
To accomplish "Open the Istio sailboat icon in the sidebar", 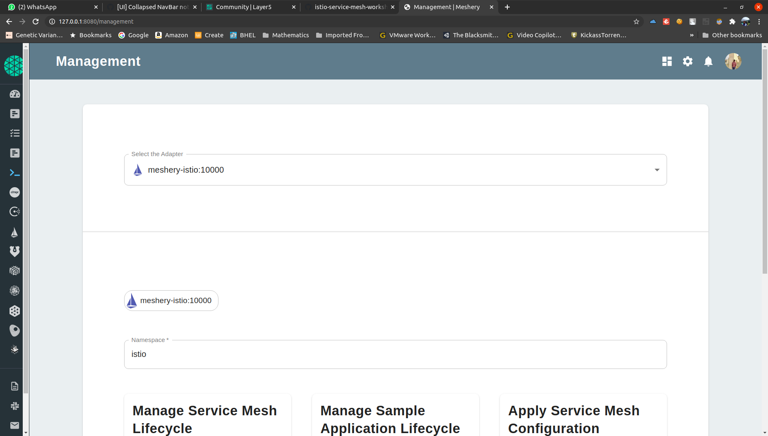I will coord(14,232).
